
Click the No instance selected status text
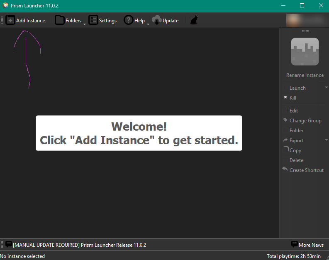(22, 256)
